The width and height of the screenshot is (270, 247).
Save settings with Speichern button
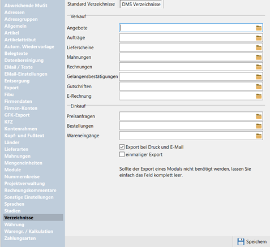click(x=252, y=241)
